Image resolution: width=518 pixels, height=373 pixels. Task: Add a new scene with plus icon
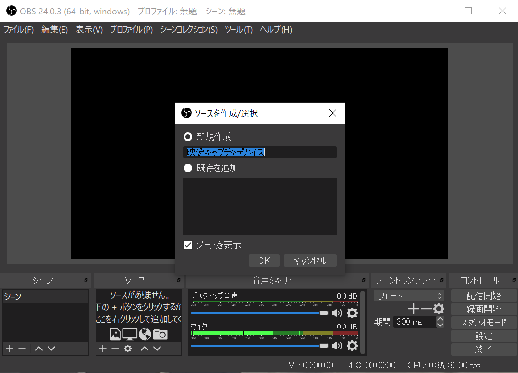(x=10, y=349)
